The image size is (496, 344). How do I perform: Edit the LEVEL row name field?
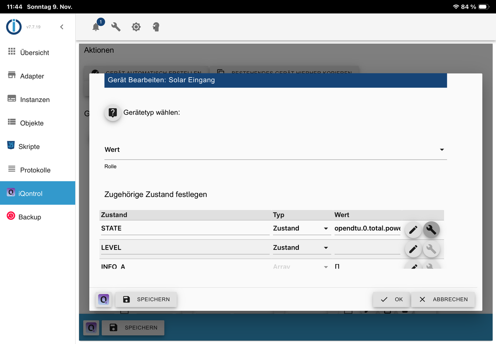click(185, 247)
